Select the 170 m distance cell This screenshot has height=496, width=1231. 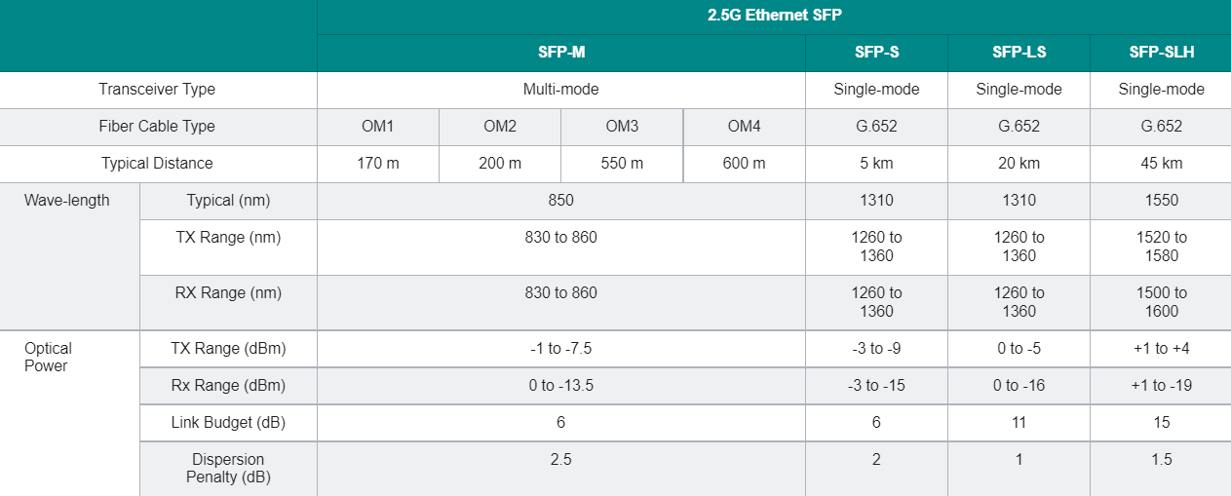377,164
